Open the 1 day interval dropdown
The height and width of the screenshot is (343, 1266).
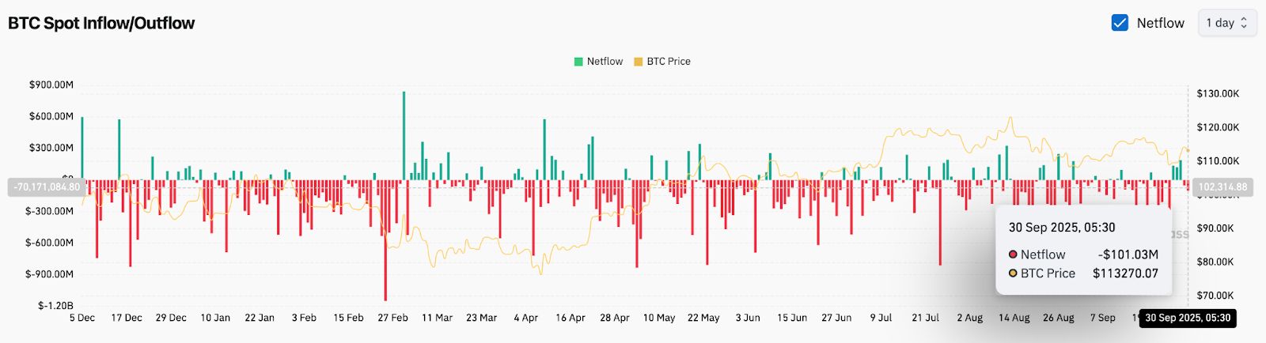click(x=1226, y=23)
